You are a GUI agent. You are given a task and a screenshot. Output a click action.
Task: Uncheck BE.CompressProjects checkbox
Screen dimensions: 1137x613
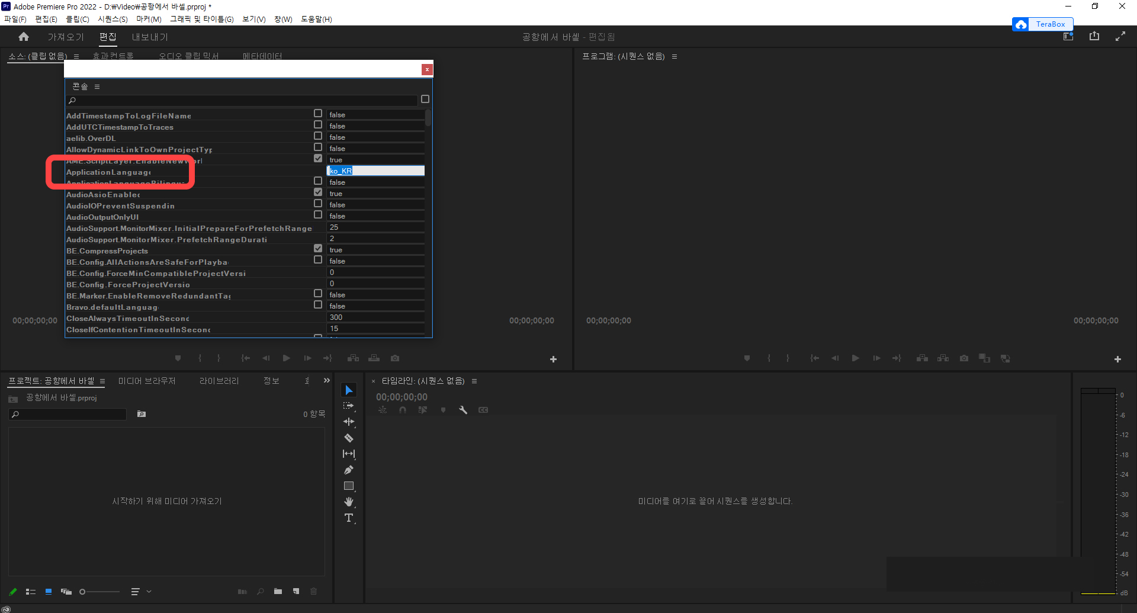pyautogui.click(x=318, y=248)
